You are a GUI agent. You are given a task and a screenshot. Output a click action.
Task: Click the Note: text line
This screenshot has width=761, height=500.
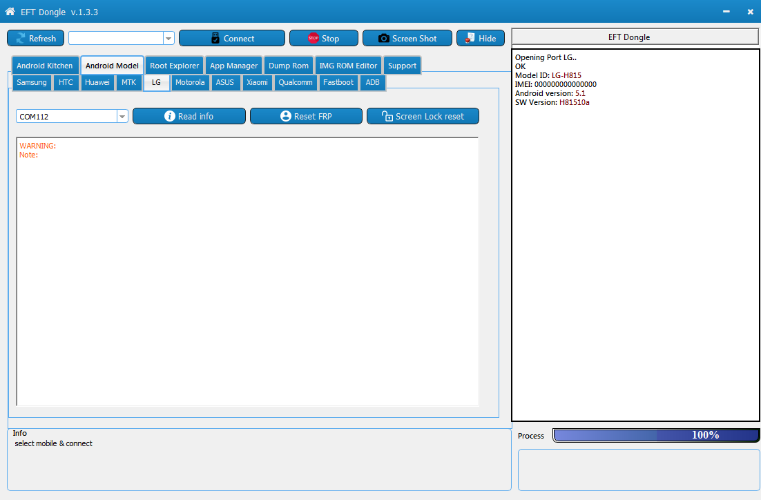coord(28,155)
